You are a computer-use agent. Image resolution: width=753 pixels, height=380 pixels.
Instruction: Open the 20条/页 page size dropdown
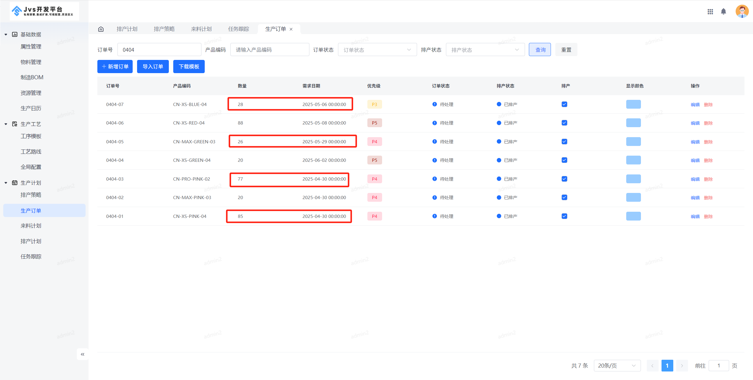(x=617, y=365)
